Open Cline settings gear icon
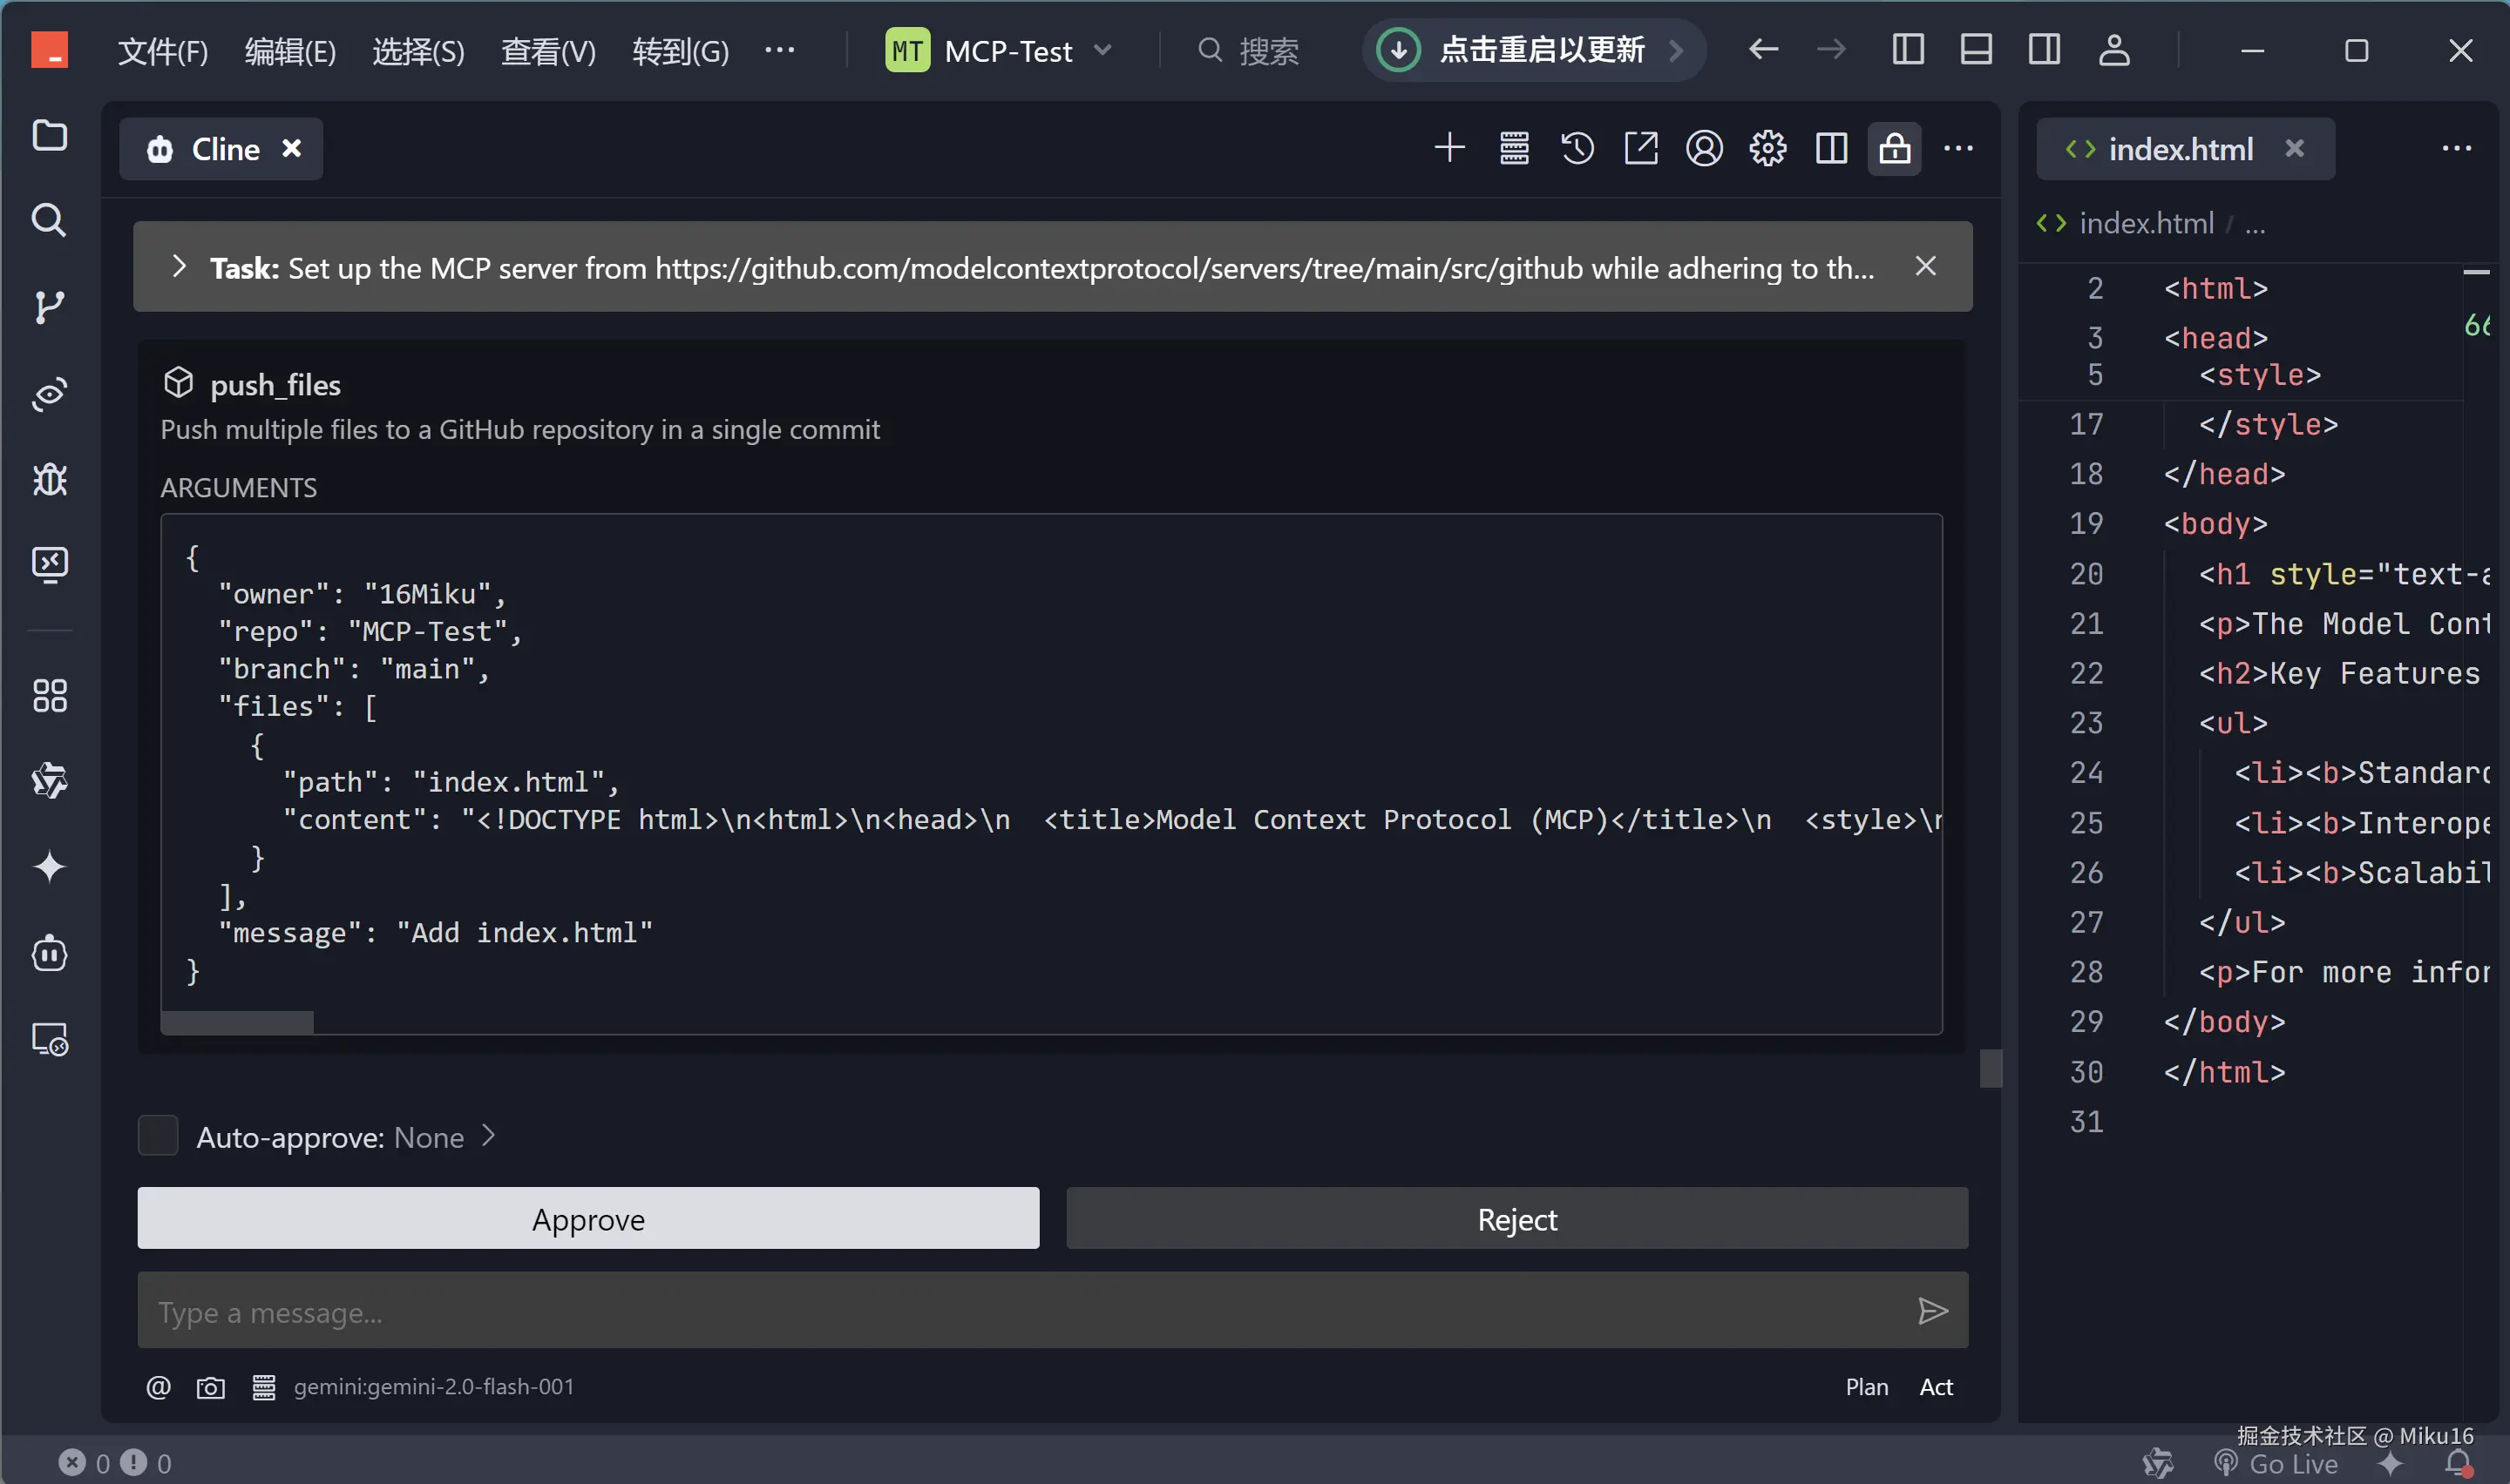2510x1484 pixels. (x=1767, y=148)
